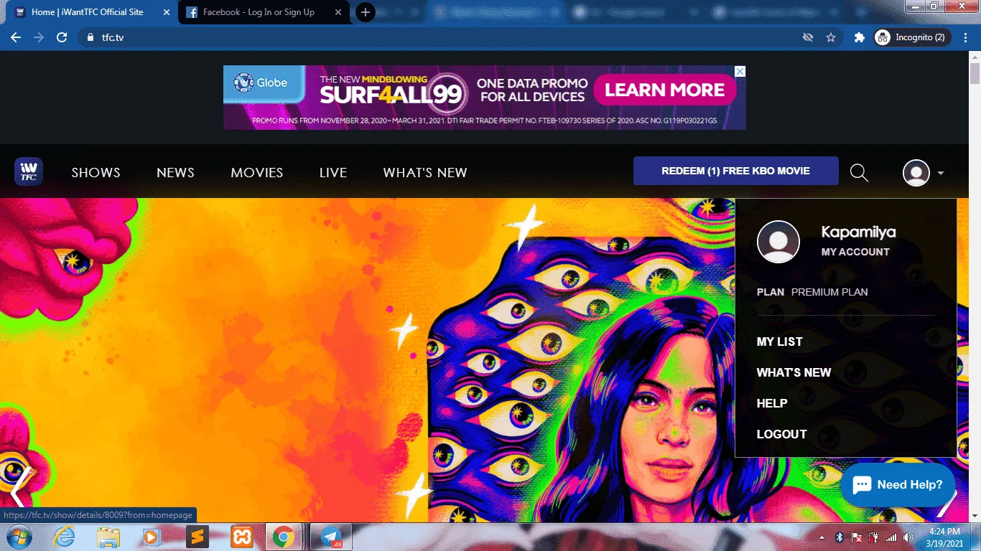Viewport: 981px width, 551px height.
Task: Open Chrome extensions puzzle icon
Action: point(859,37)
